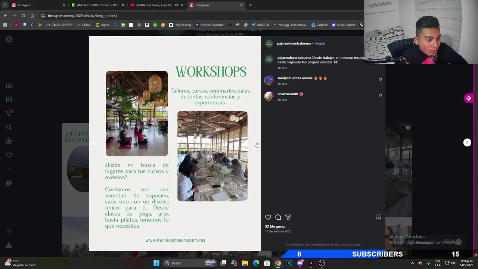Like the pajaresdeyerbabuena post
478x269 pixels.
pos(268,217)
